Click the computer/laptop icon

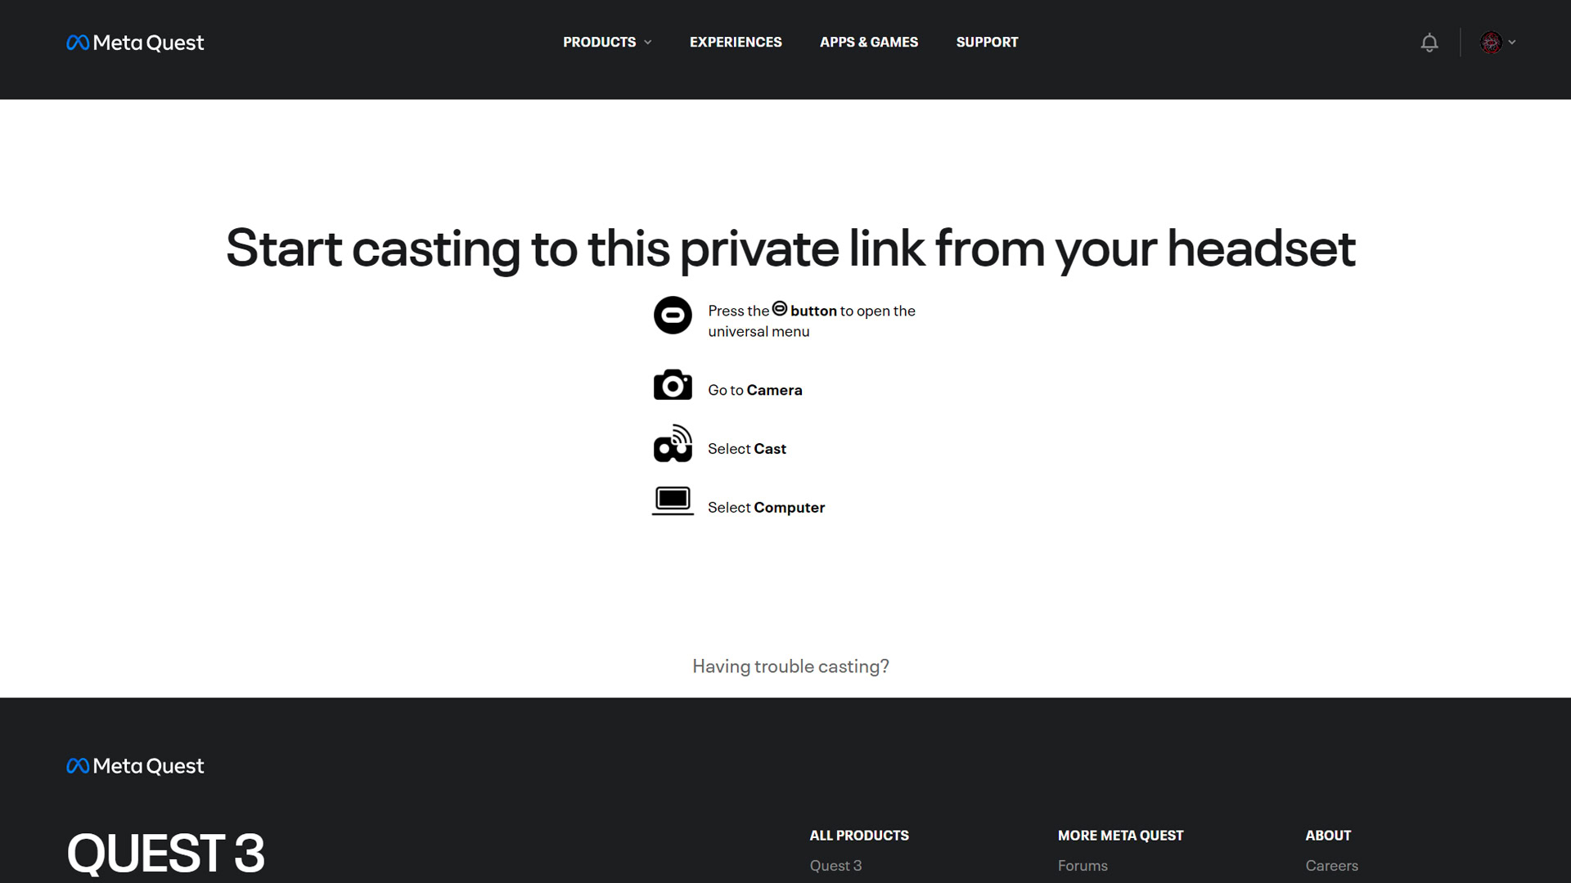click(x=673, y=501)
